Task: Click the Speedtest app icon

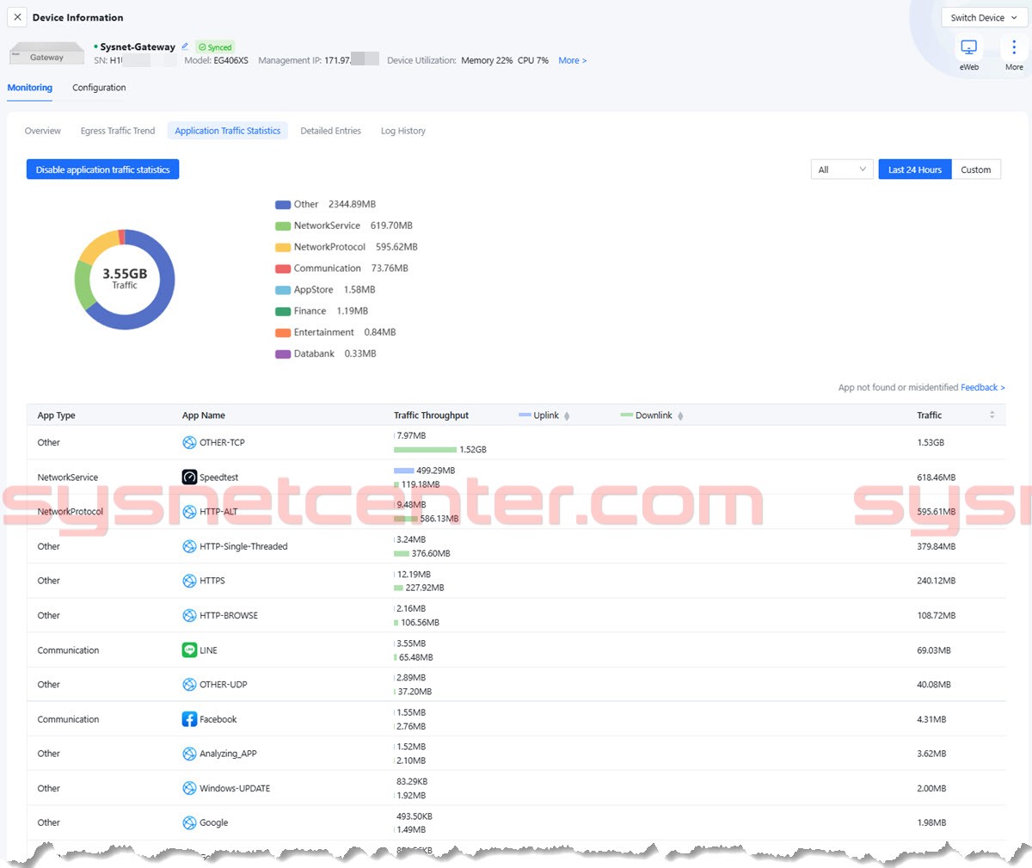Action: 189,477
